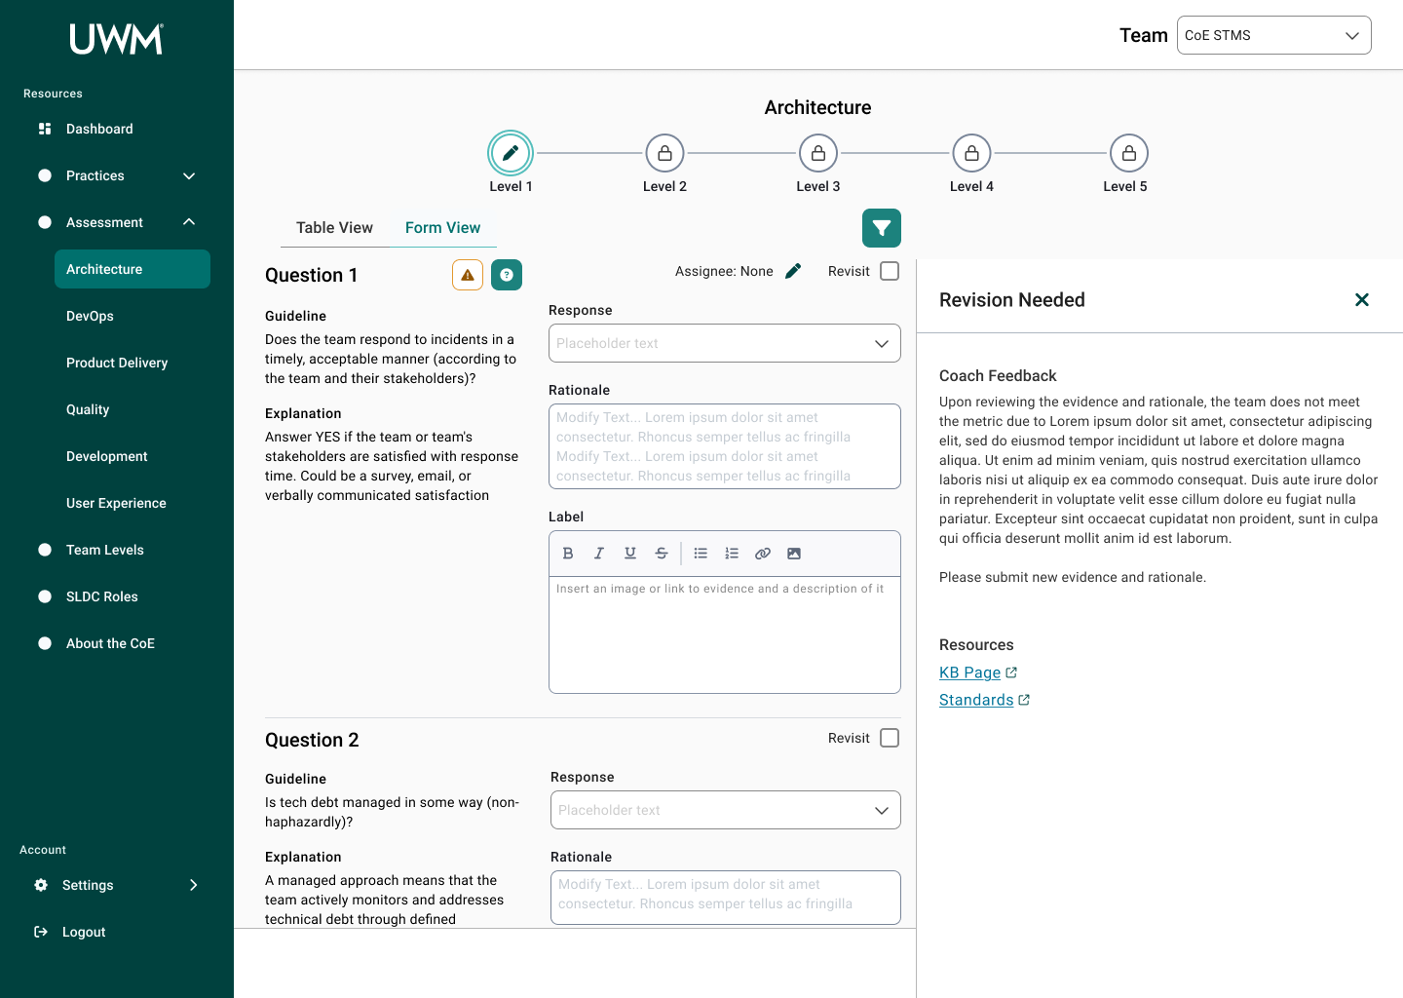The height and width of the screenshot is (998, 1403).
Task: Click the Settings gear icon
Action: [x=41, y=885]
